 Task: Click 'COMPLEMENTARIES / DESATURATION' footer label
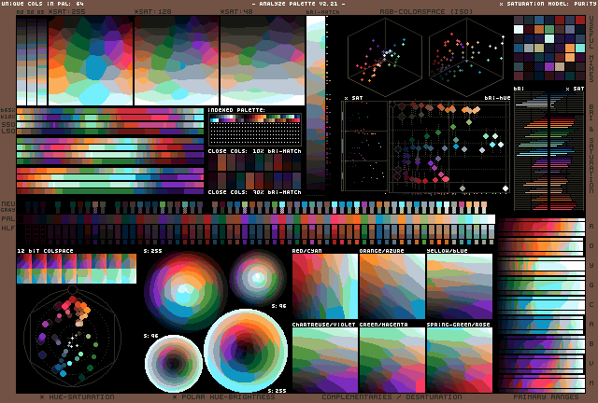392,396
